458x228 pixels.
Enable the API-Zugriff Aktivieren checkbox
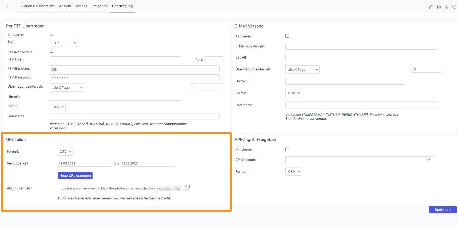[287, 149]
